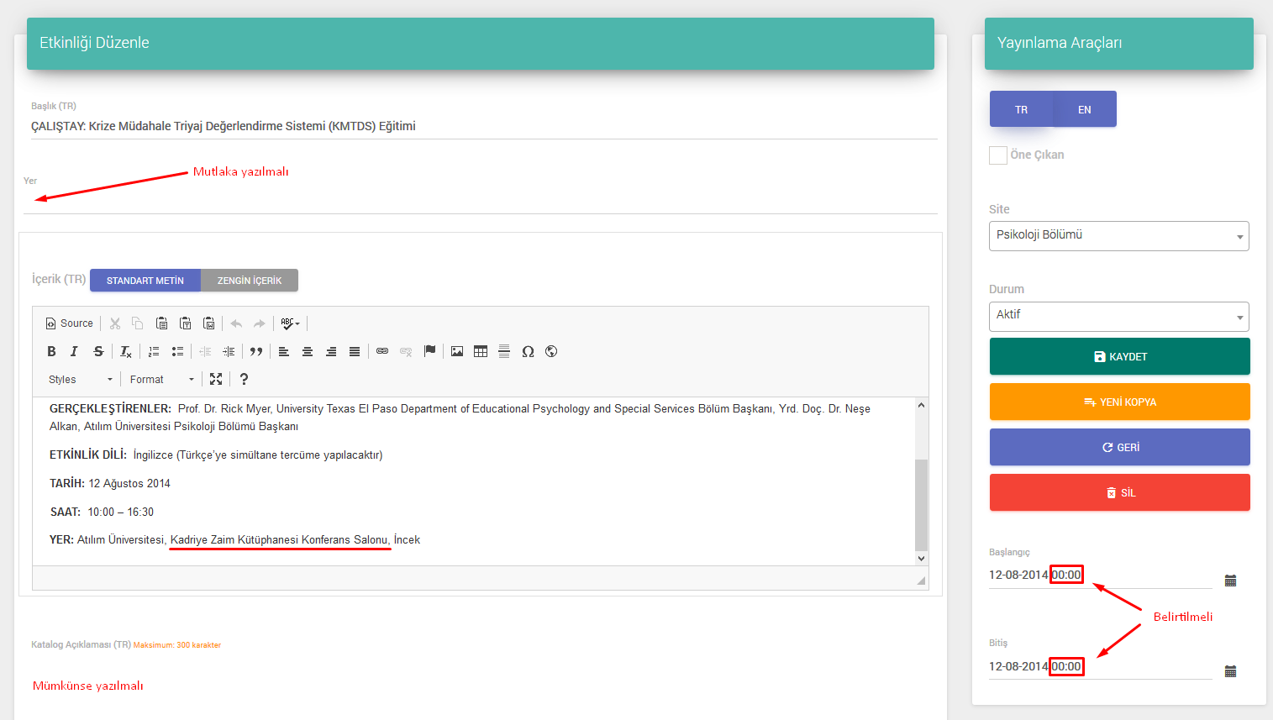Open calendar picker for Başlangıç date
The width and height of the screenshot is (1273, 720).
pos(1230,581)
